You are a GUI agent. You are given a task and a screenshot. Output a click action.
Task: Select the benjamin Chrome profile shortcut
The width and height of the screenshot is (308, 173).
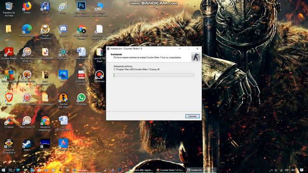click(x=45, y=124)
